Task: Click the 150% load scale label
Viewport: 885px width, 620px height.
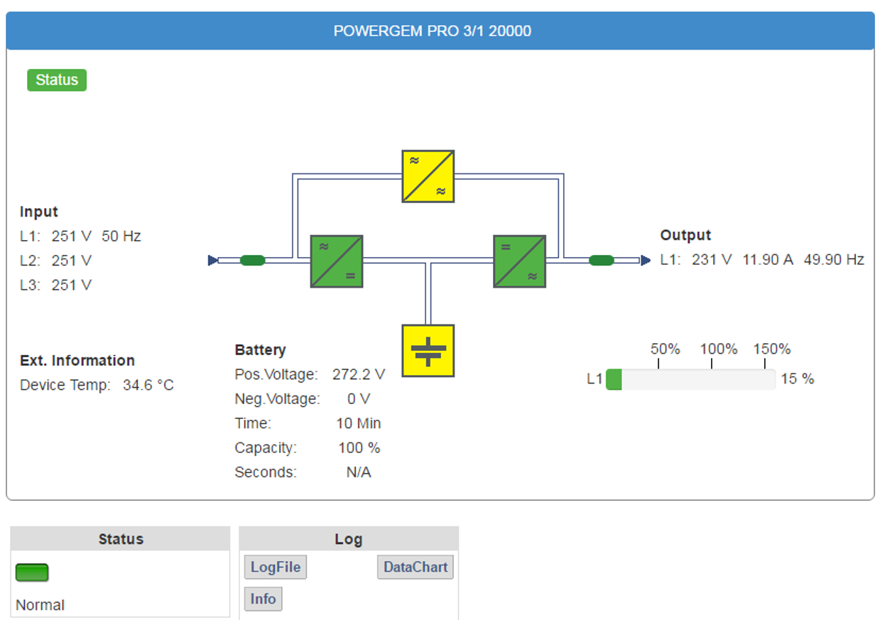Action: click(772, 349)
